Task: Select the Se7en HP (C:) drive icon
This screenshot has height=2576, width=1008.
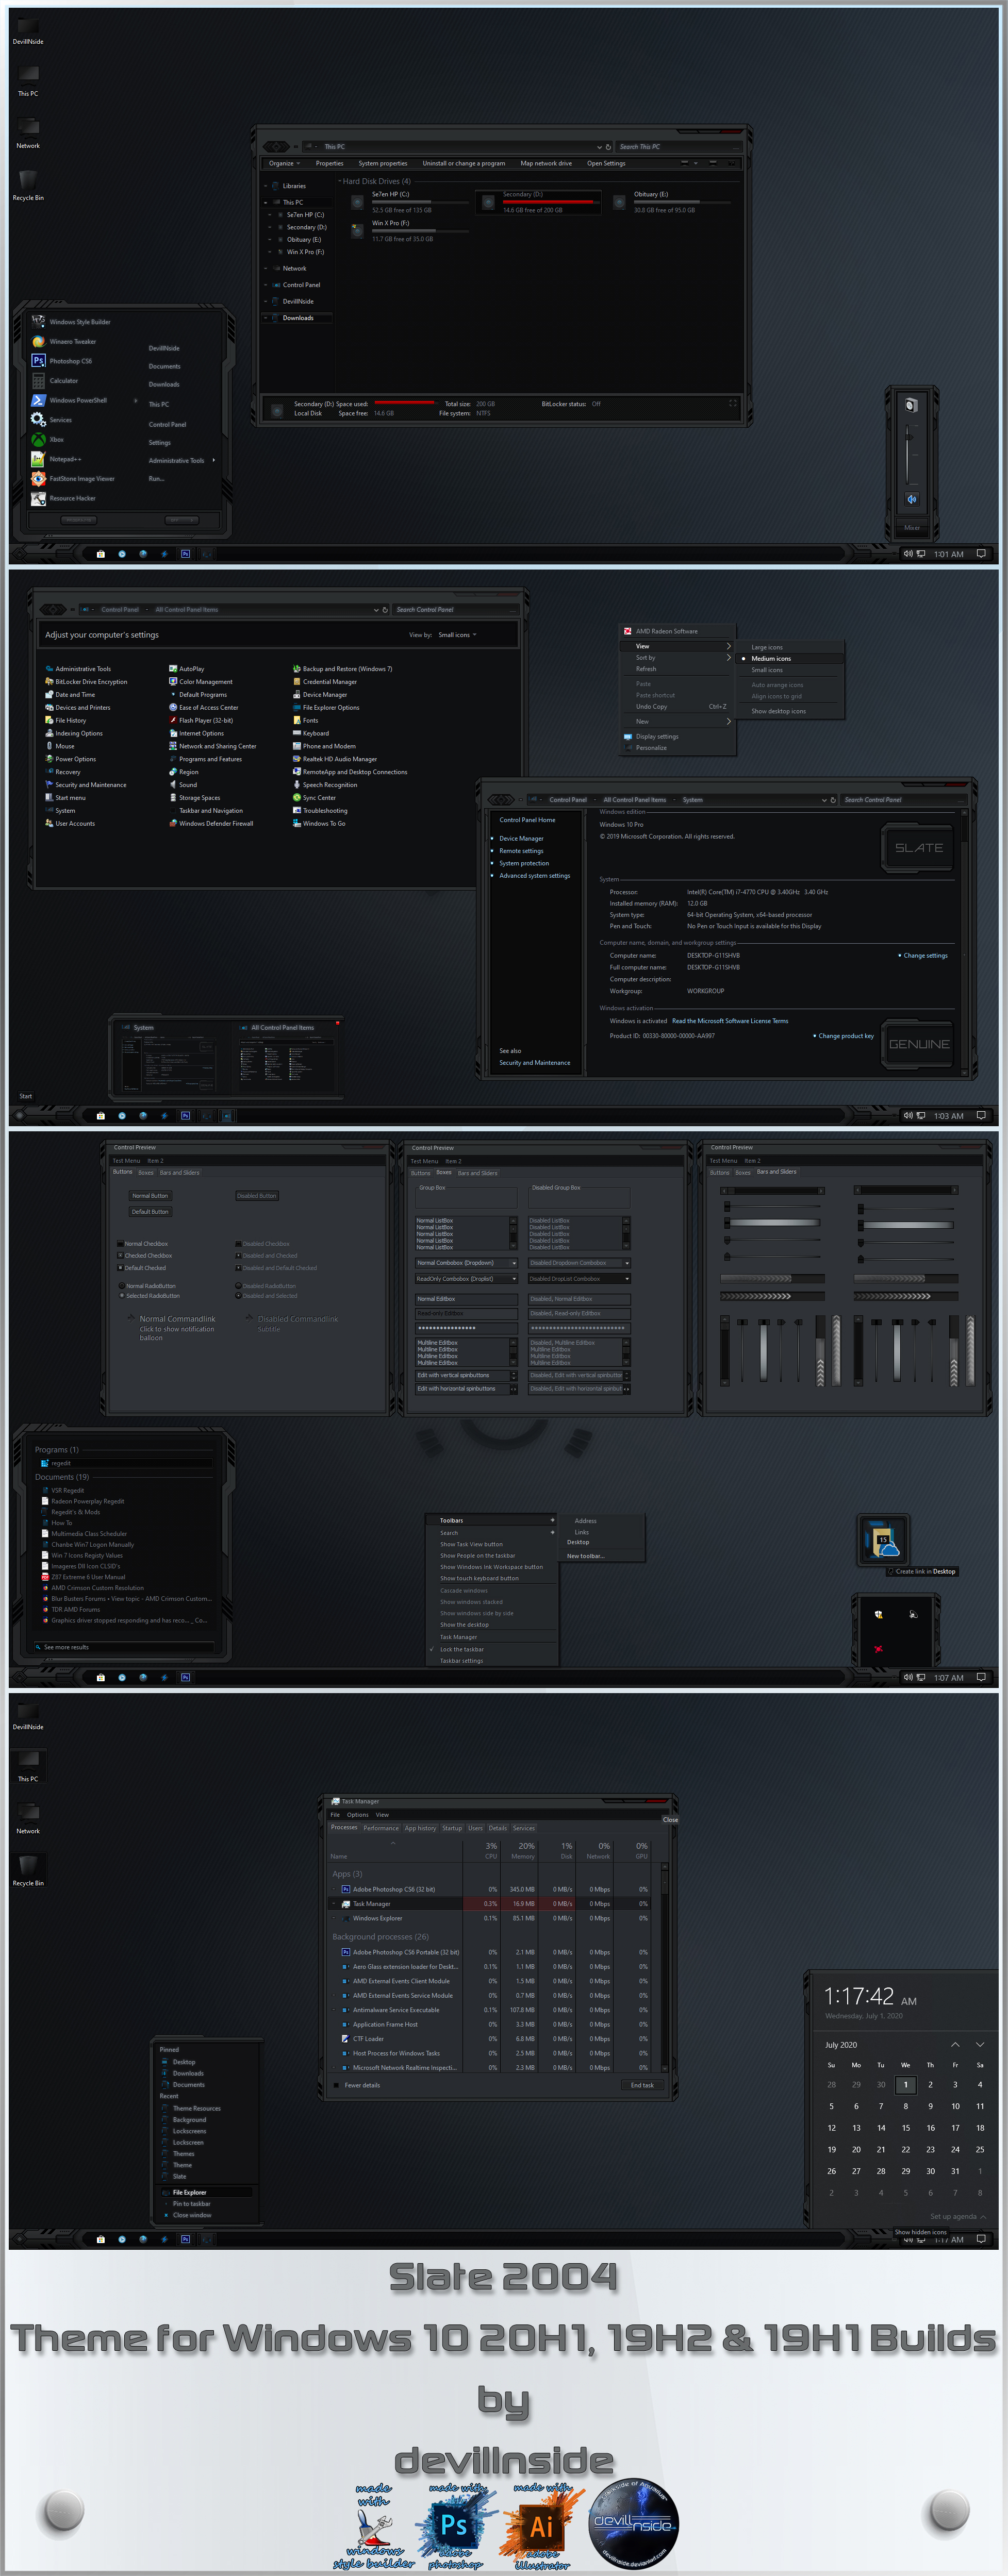Action: coord(357,202)
